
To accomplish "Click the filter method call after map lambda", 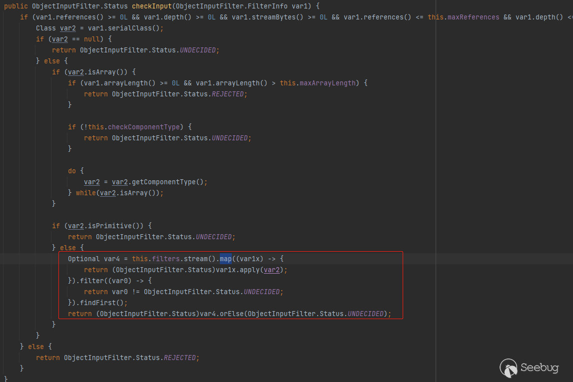I will (x=92, y=281).
